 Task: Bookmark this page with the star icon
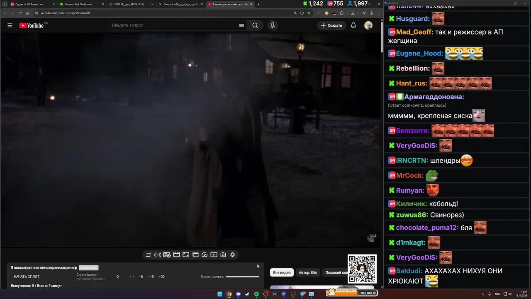click(x=309, y=13)
